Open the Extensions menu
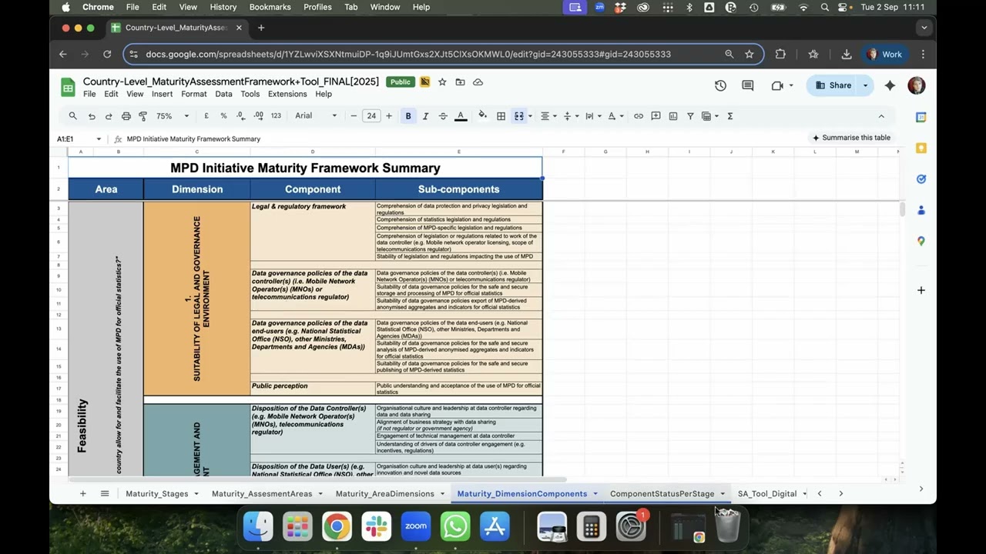 pos(287,94)
